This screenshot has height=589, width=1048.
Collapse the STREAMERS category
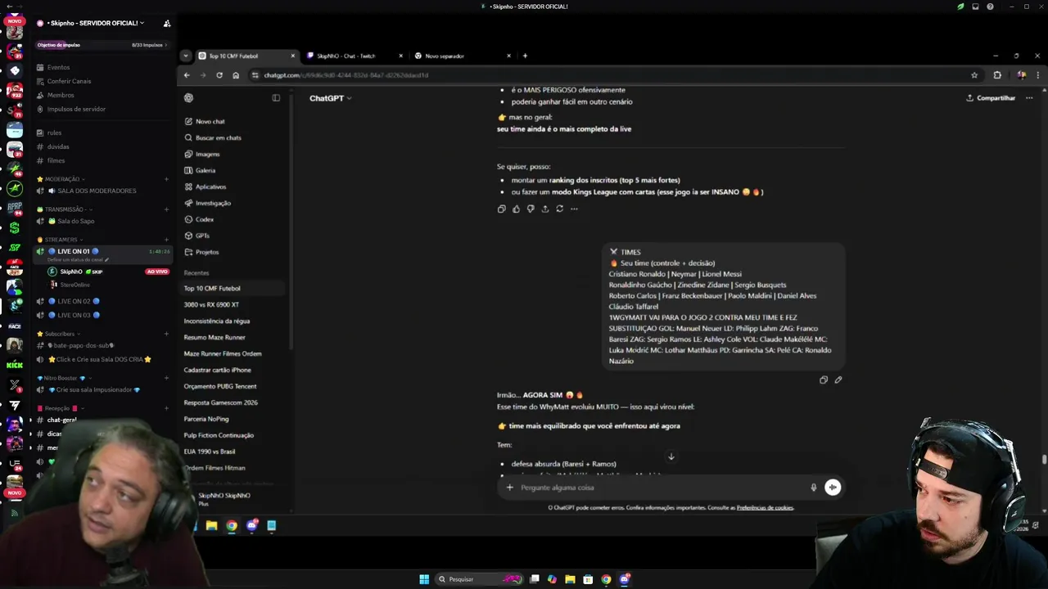pyautogui.click(x=61, y=240)
